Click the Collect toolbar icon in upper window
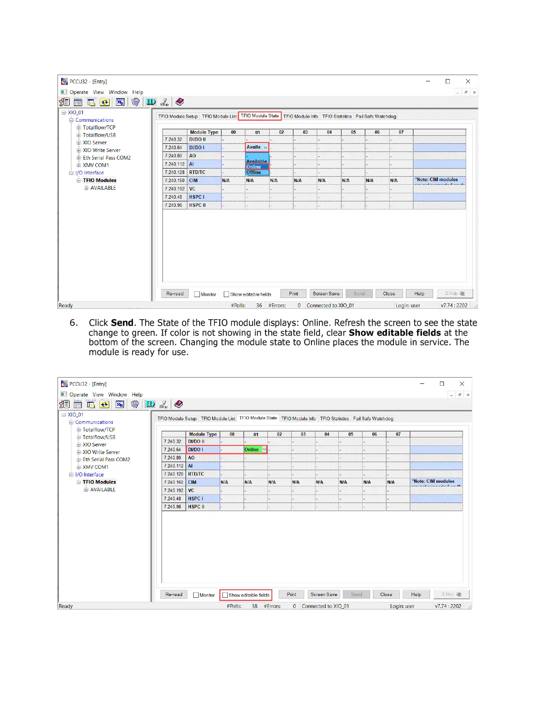This screenshot has height=712, width=550. (x=91, y=102)
